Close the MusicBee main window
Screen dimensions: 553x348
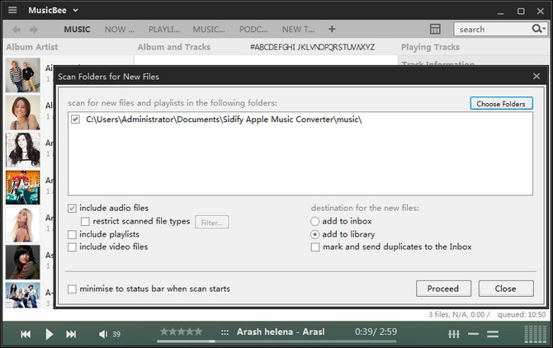click(x=541, y=12)
